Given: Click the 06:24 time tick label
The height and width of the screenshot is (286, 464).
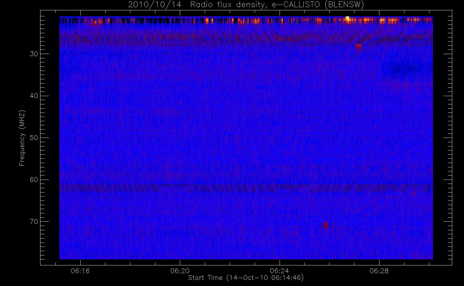Looking at the screenshot, I should [279, 271].
